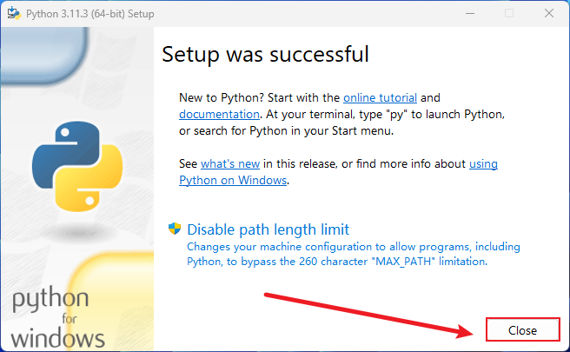Click the Python installer icon in title bar

[14, 13]
